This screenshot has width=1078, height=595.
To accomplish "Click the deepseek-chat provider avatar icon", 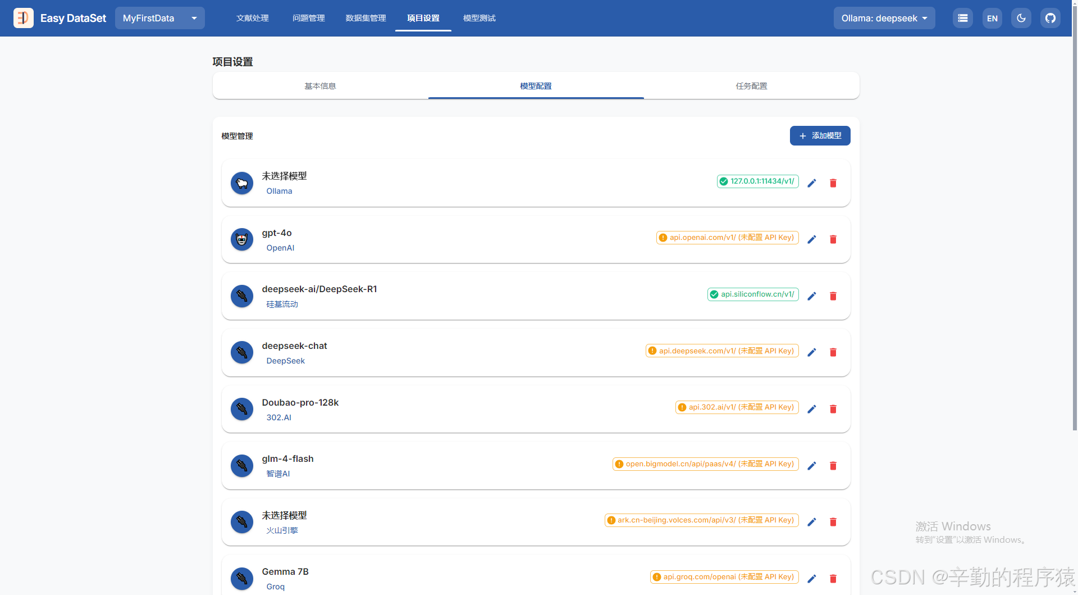I will 242,352.
